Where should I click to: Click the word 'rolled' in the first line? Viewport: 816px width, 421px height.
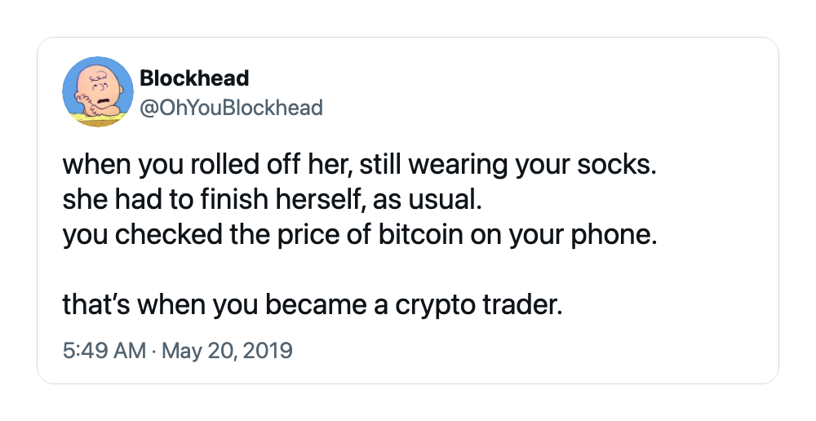[225, 165]
